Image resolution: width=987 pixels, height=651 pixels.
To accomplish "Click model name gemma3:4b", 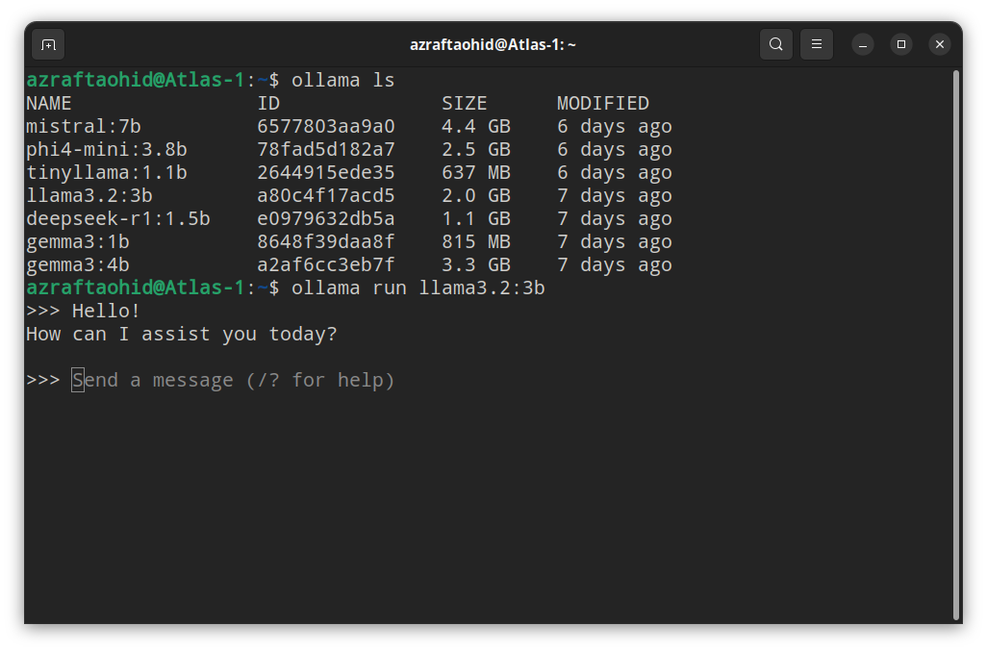I will [x=77, y=264].
